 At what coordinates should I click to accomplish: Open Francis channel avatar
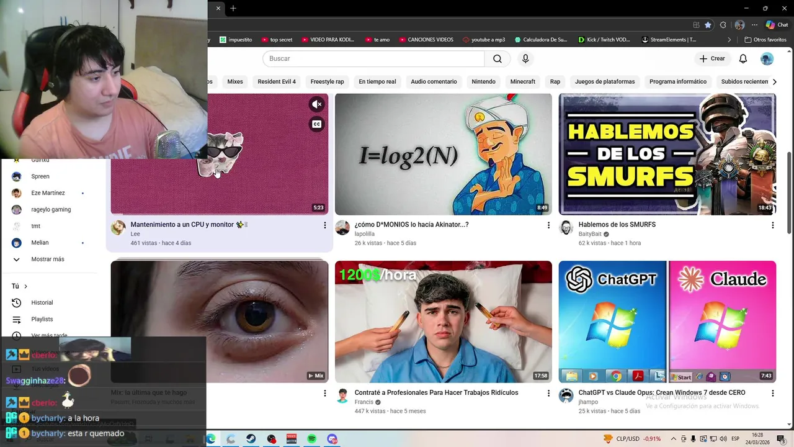coord(342,395)
